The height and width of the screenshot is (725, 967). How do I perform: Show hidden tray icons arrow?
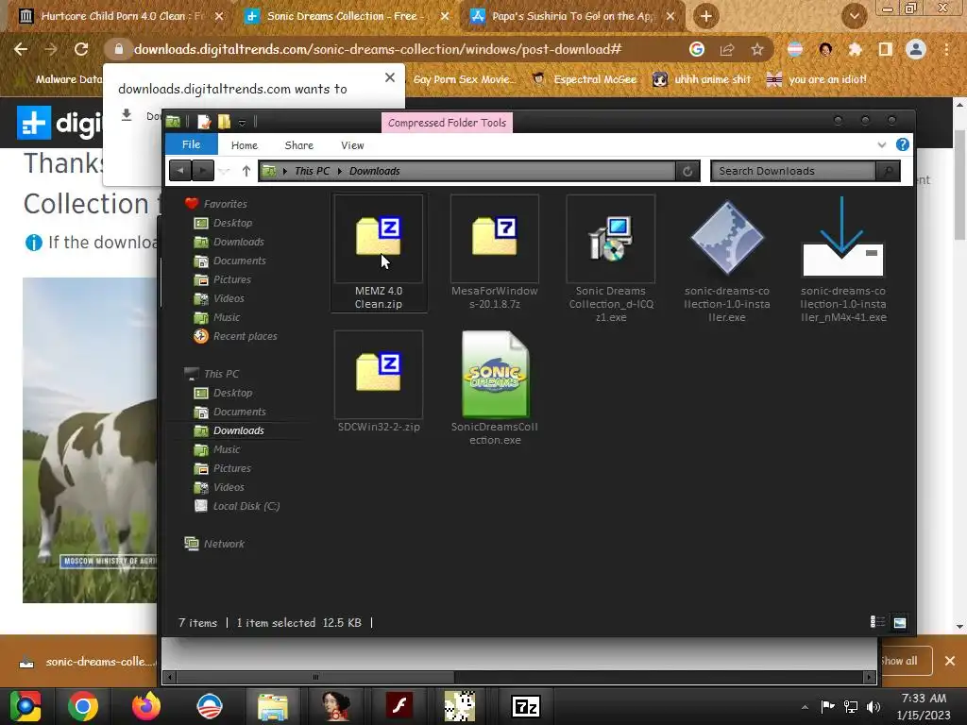point(805,707)
